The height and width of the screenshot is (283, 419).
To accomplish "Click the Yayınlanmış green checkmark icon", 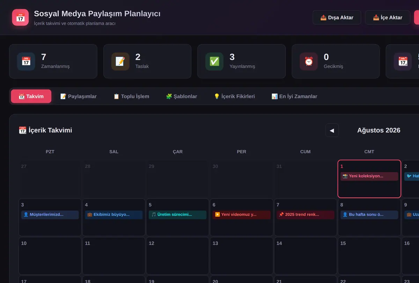I will [x=214, y=61].
